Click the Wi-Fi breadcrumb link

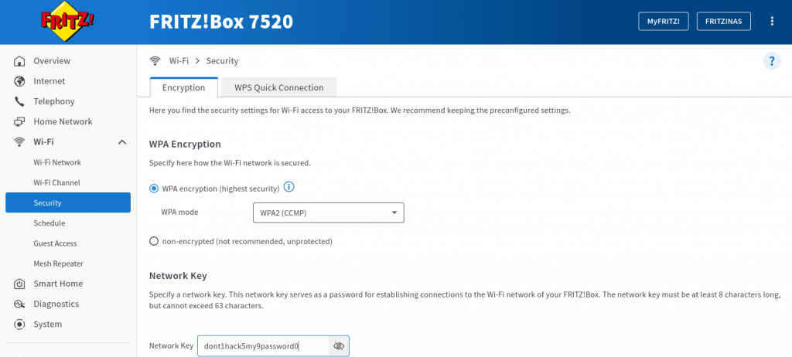[179, 61]
